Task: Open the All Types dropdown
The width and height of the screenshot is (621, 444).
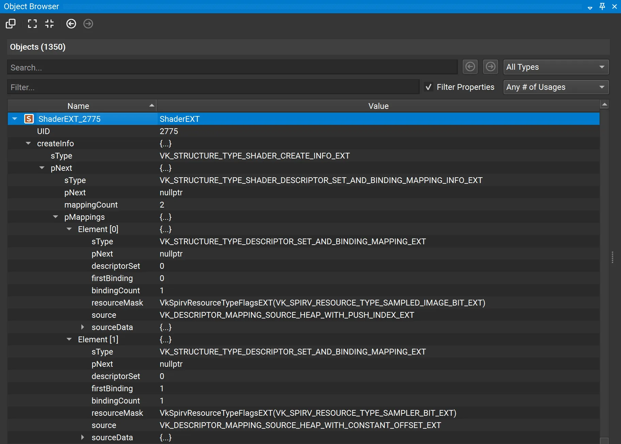Action: pos(556,67)
